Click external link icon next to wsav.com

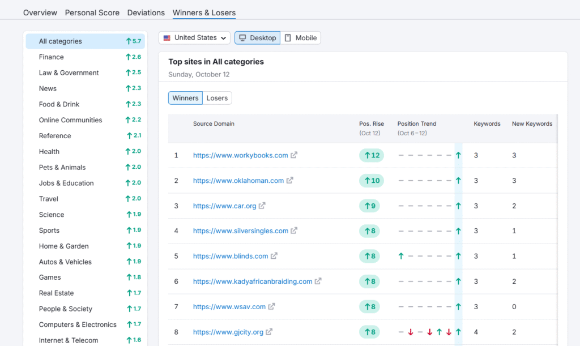(271, 306)
